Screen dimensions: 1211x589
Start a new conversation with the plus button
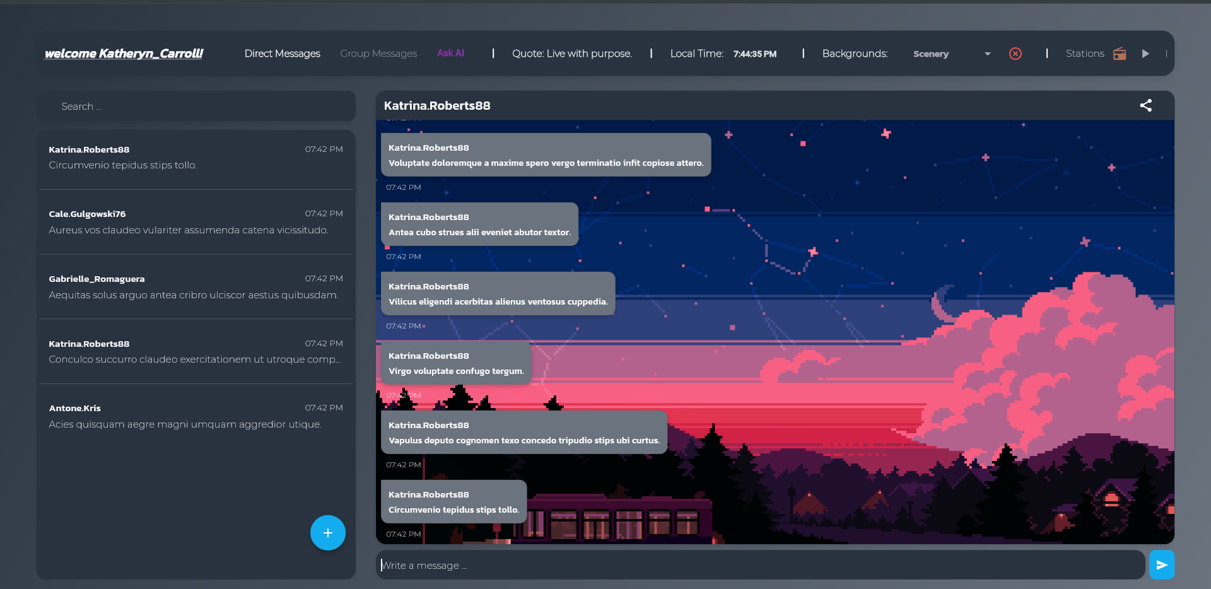pos(328,533)
